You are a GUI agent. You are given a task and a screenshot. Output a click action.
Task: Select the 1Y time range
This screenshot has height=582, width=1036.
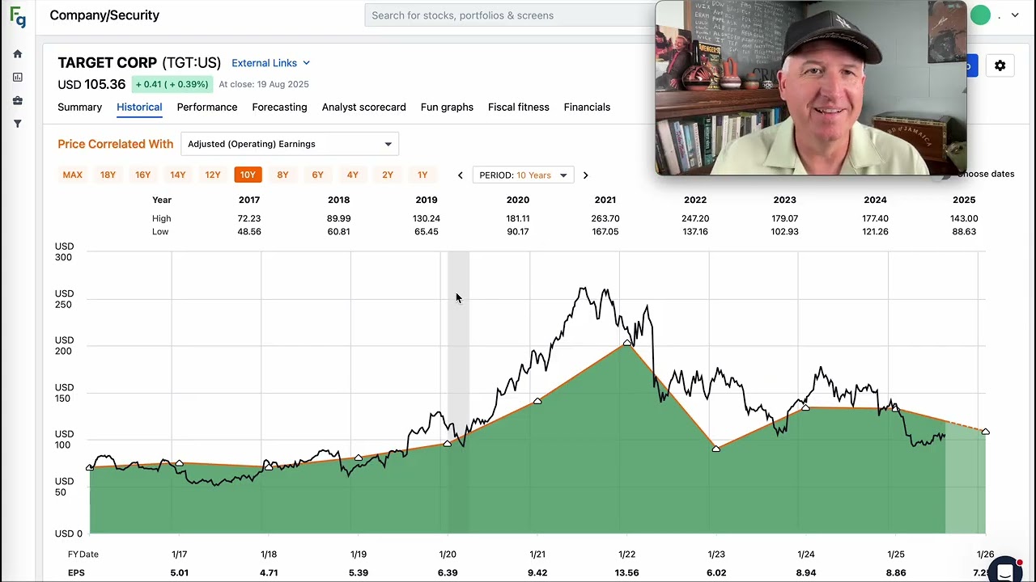(x=422, y=175)
